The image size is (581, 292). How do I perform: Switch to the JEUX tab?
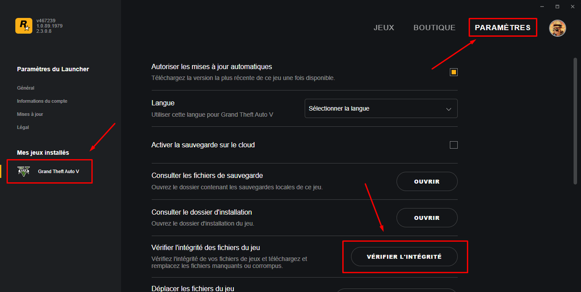click(384, 28)
